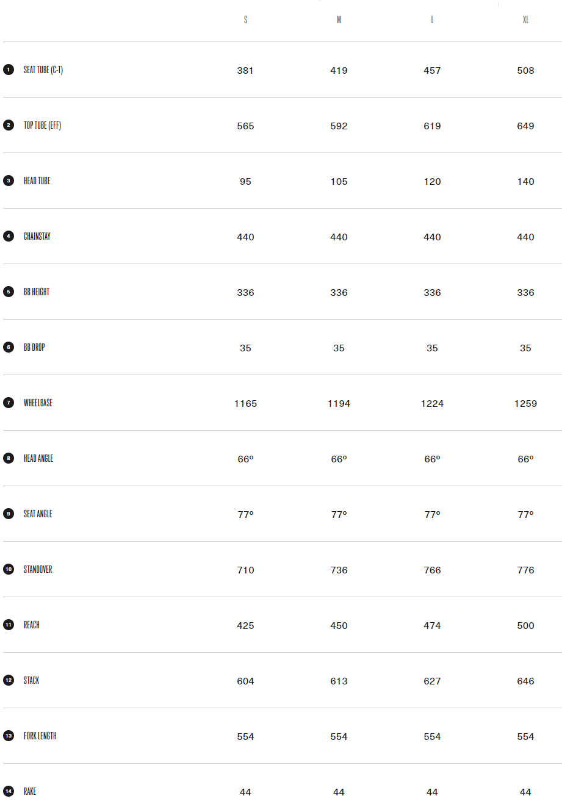Viewport: 562px width, 804px height.
Task: Click the number 3 Head Tube badge
Action: tap(9, 181)
